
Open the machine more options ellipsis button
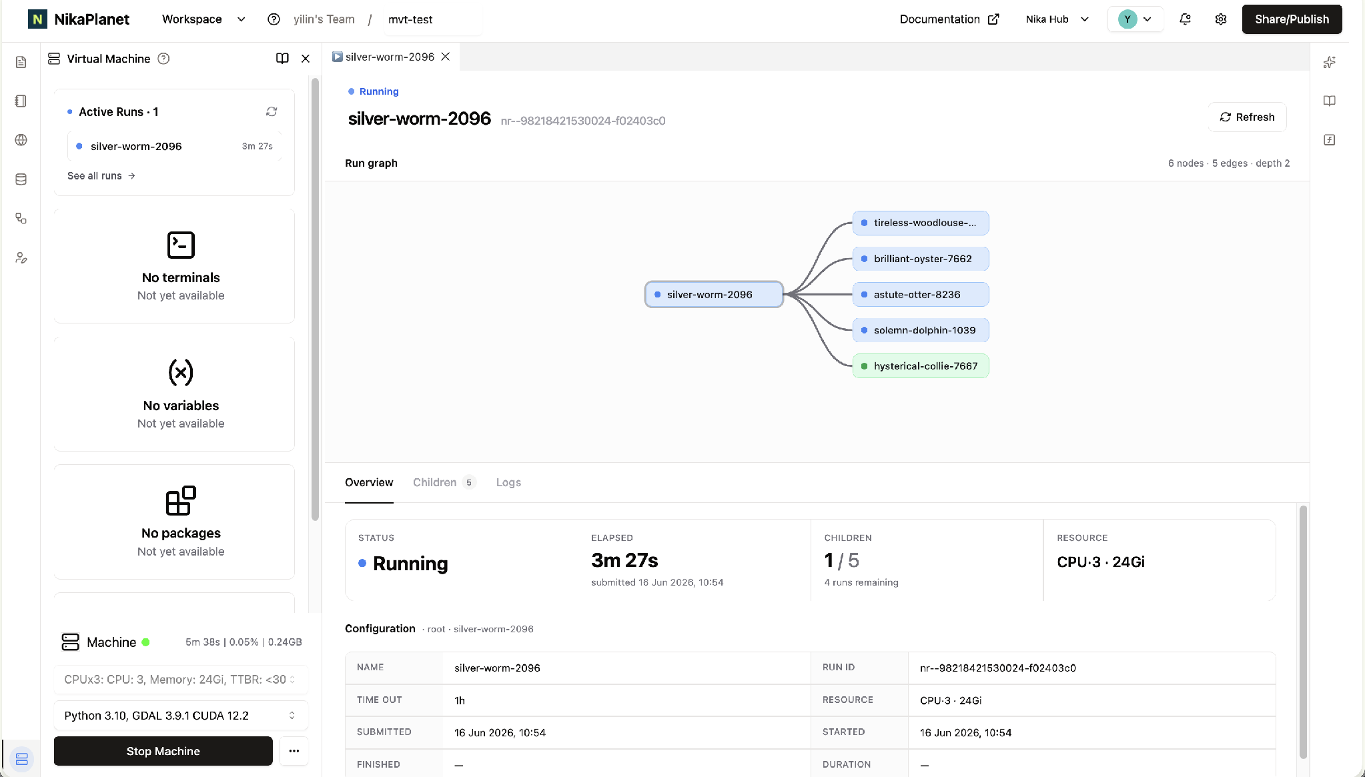tap(294, 751)
